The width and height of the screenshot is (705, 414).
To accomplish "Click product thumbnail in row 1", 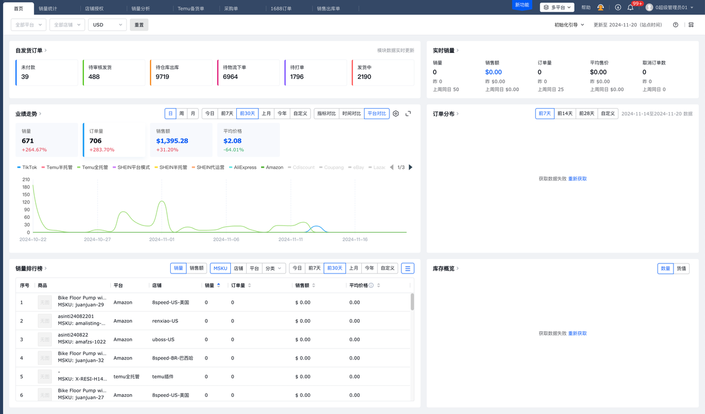I will pos(45,302).
